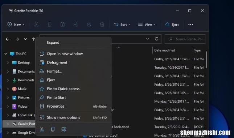
Task: Select Granite Portable drive in navigation pane
Action: click(x=19, y=124)
